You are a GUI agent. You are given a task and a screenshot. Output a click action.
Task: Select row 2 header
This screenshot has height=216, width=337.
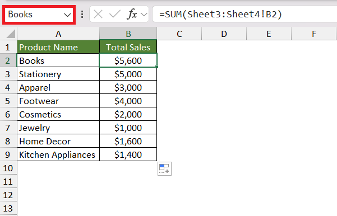pyautogui.click(x=8, y=60)
